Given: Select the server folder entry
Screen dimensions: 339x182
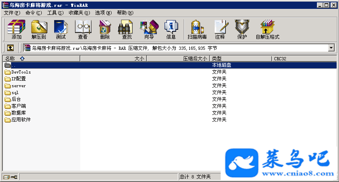Looking at the screenshot, I should [18, 86].
